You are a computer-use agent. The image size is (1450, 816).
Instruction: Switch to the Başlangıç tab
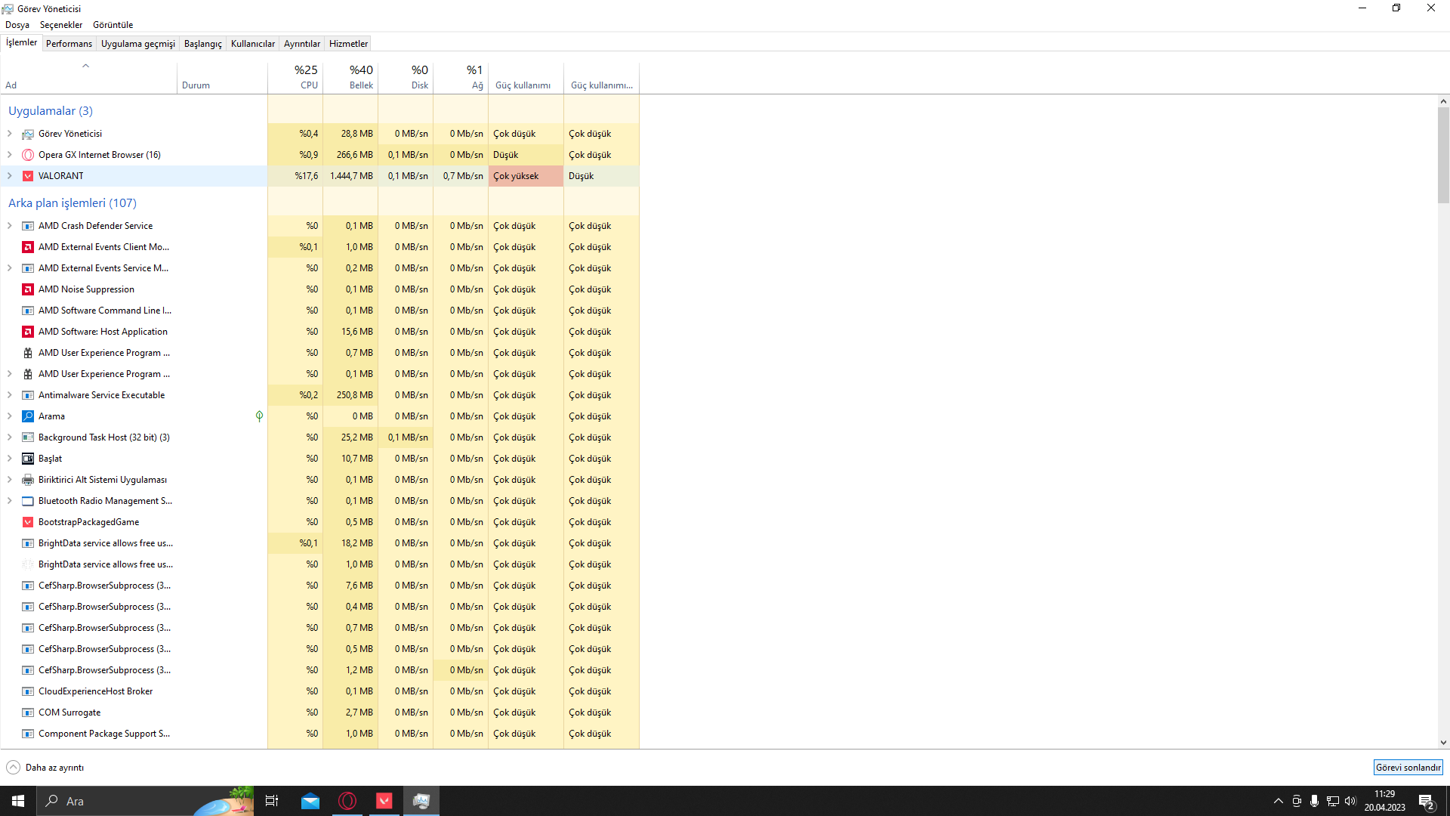tap(203, 44)
